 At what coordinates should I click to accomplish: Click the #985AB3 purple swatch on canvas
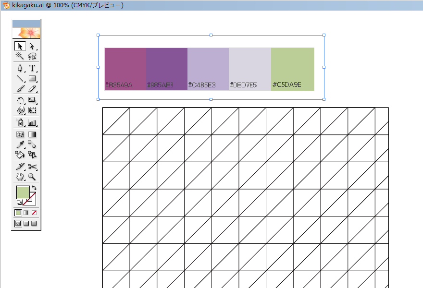(167, 69)
